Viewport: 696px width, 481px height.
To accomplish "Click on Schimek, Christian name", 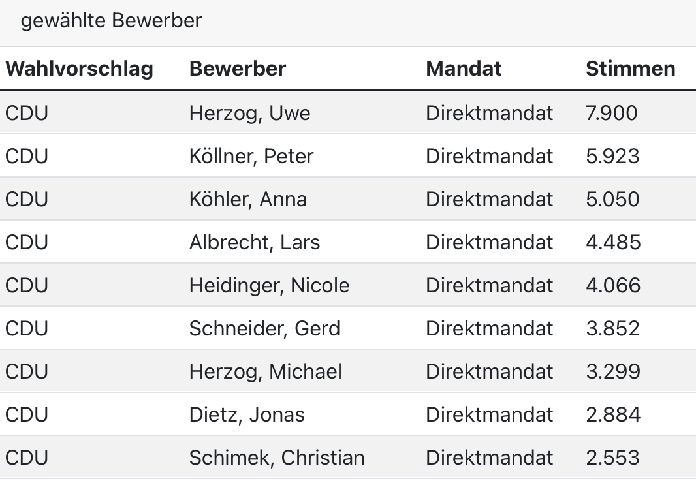I will 277,458.
